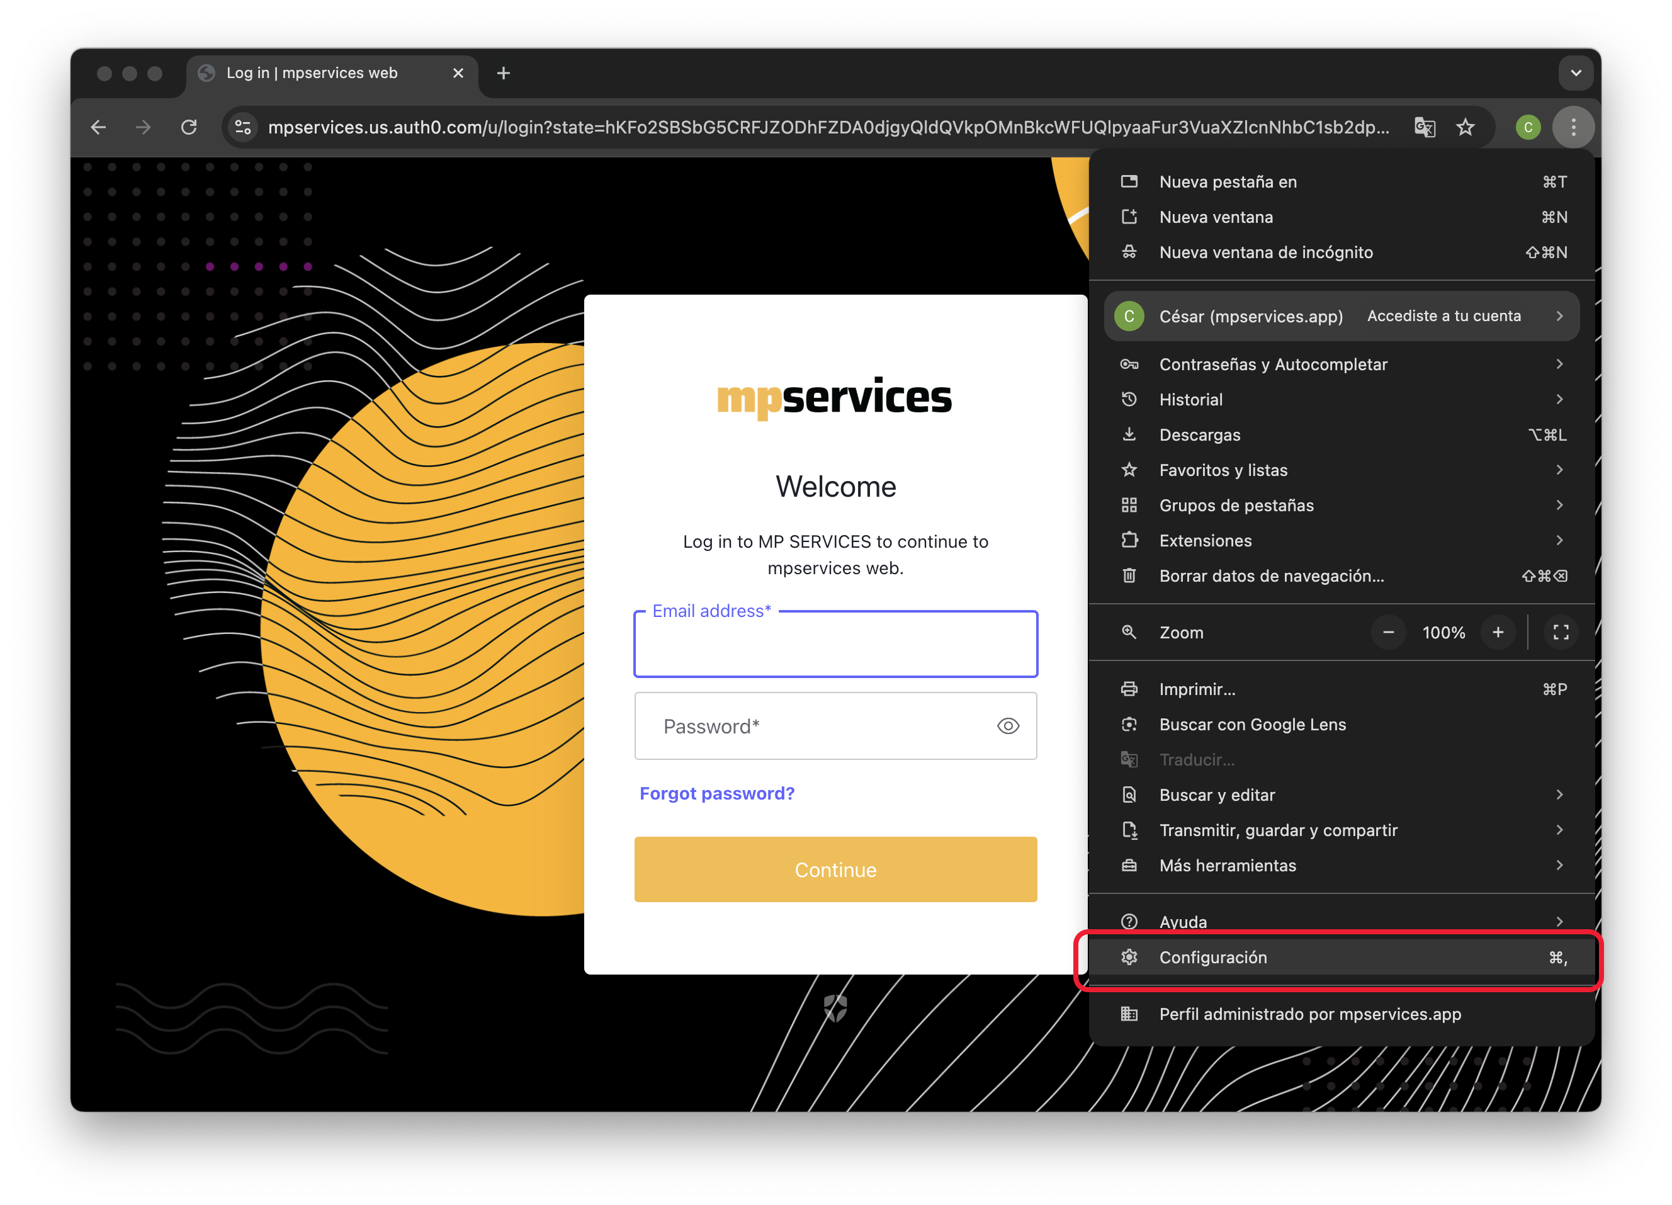Toggle password visibility eye icon
Screen dimensions: 1672x1205
pyautogui.click(x=1007, y=726)
